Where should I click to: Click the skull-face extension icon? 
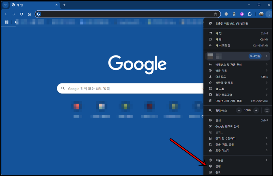[x=234, y=14]
